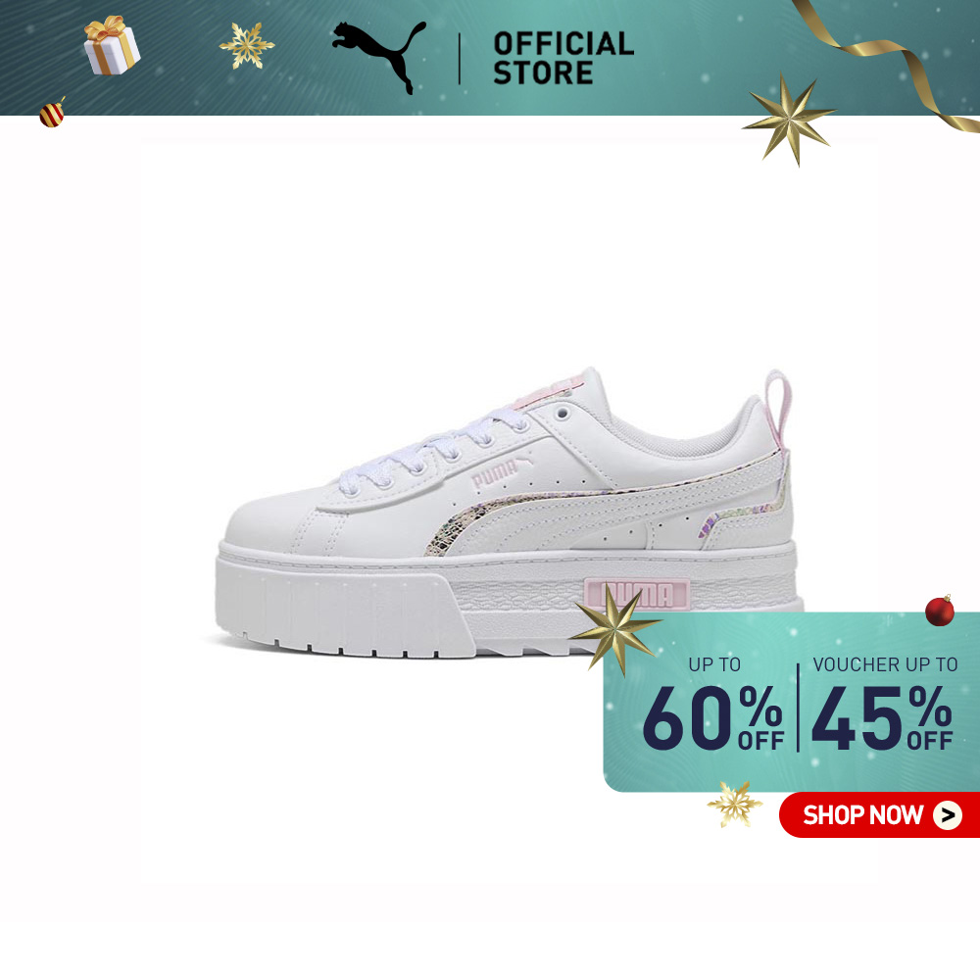Click the striped red ornament below banner

53,113
